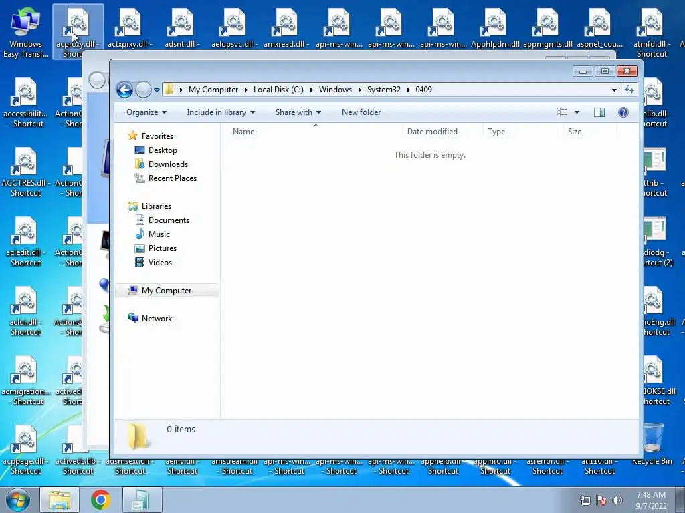Select My Computer in the address breadcrumb
Viewport: 685px width, 513px height.
tap(213, 90)
